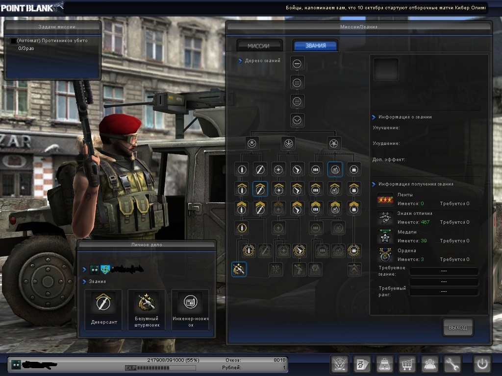The image size is (502, 376).
Task: Expand Информация получения звания section arrow
Action: pos(374,184)
